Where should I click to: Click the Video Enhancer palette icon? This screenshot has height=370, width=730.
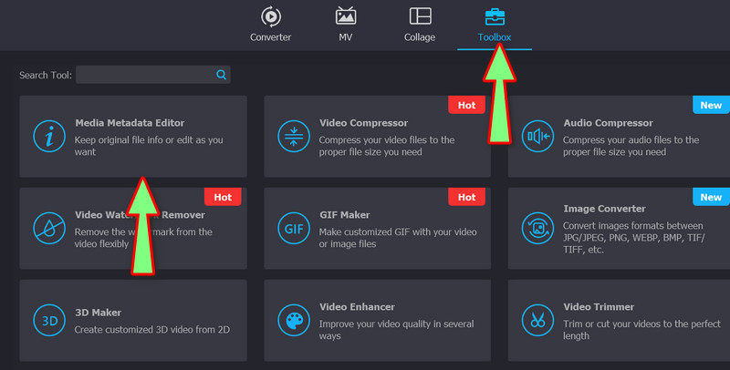(x=293, y=320)
